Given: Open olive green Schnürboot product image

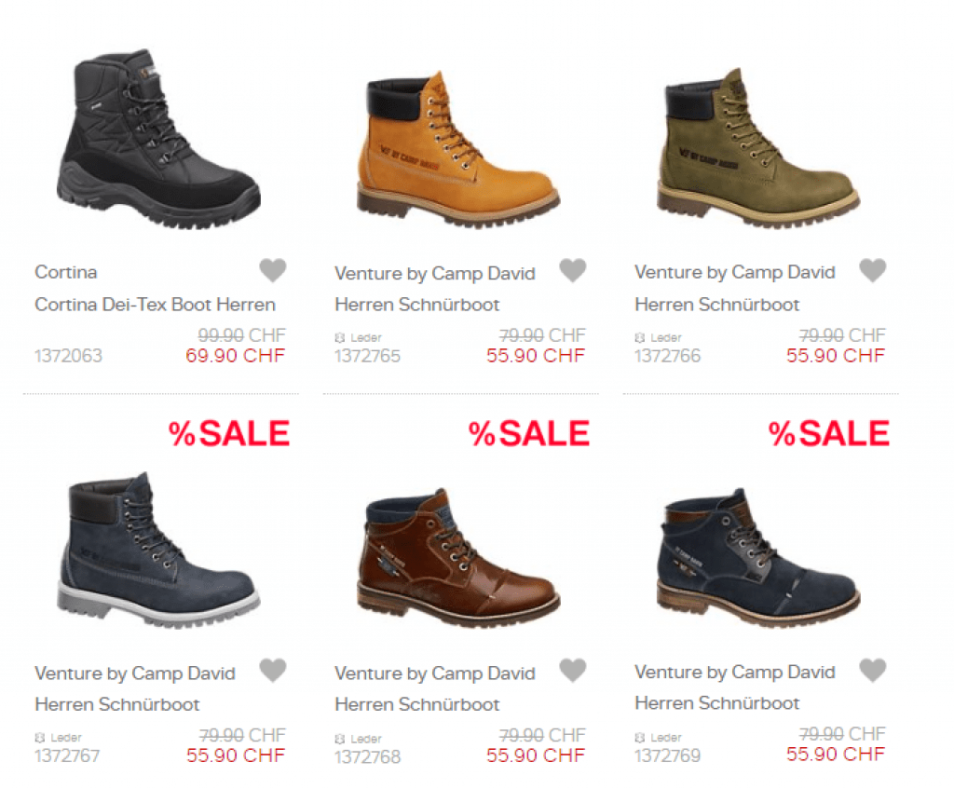Looking at the screenshot, I should 758,149.
